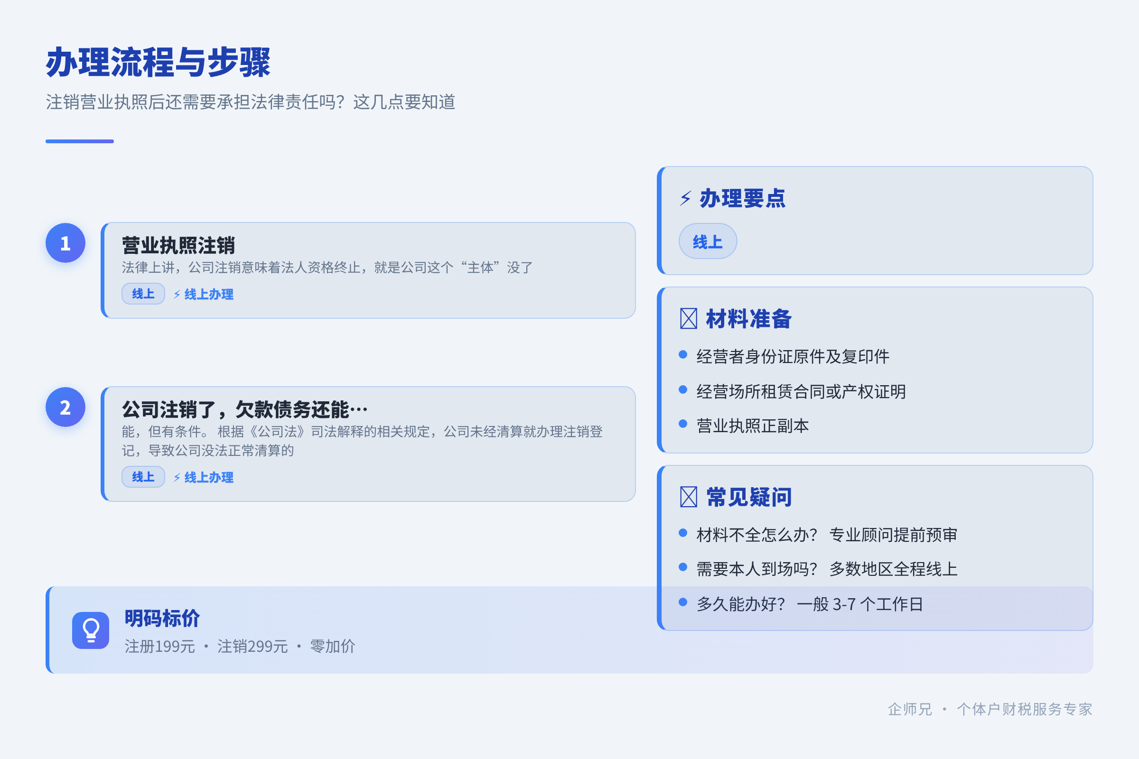Click the 明码标价 banner title
The width and height of the screenshot is (1139, 759).
pyautogui.click(x=162, y=618)
